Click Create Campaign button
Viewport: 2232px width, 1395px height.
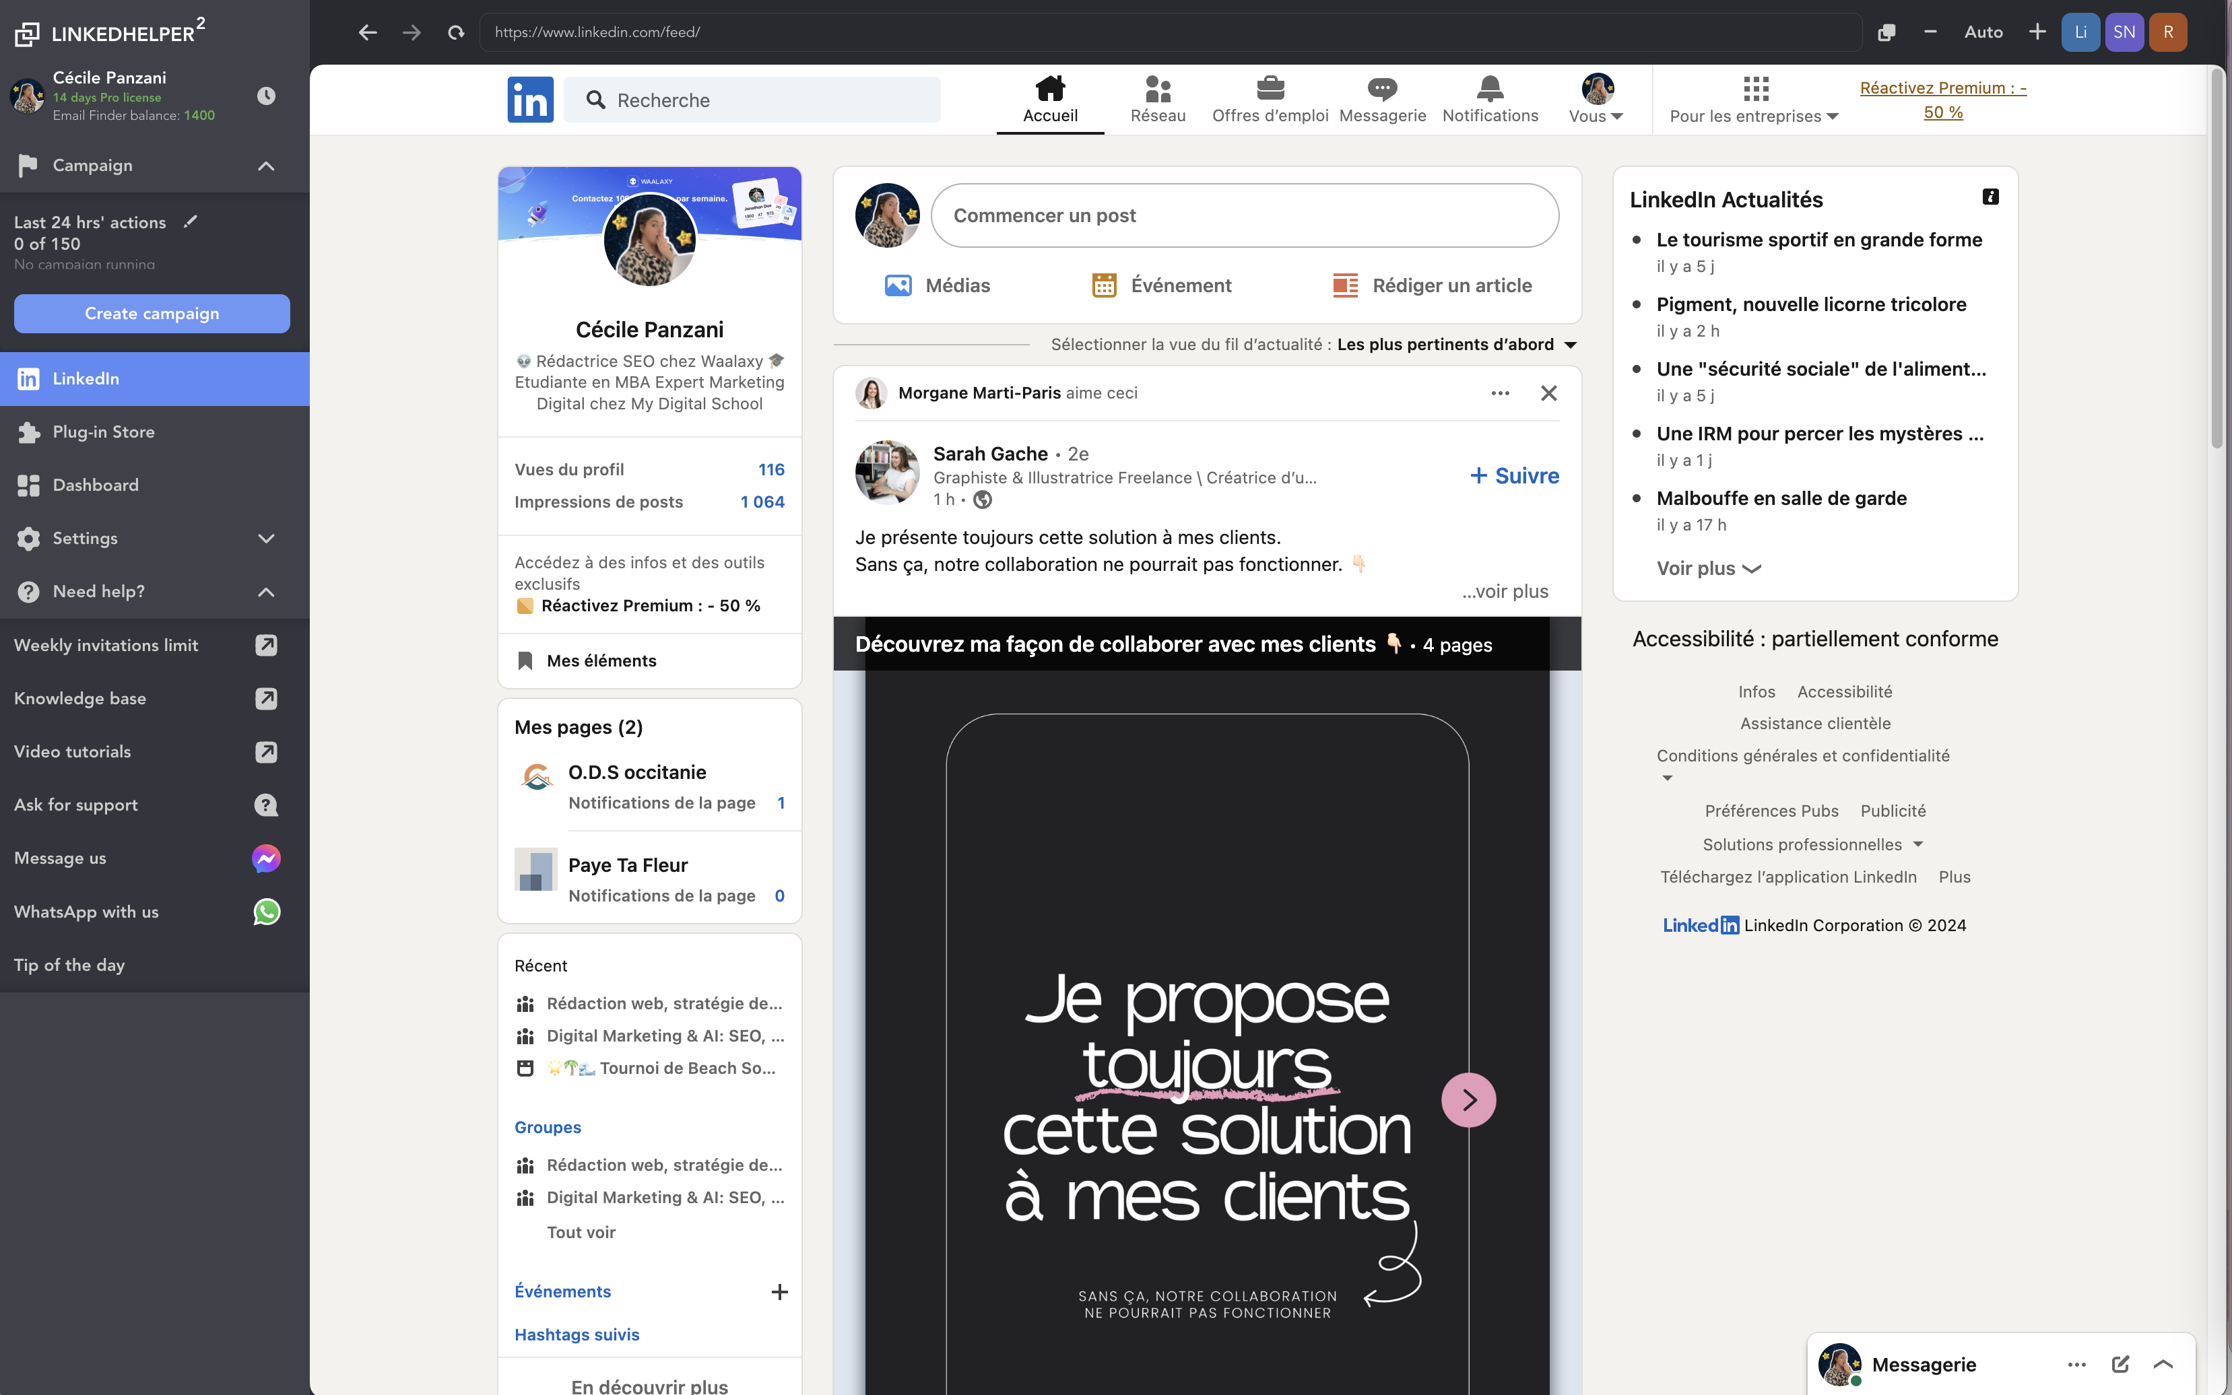click(x=151, y=312)
